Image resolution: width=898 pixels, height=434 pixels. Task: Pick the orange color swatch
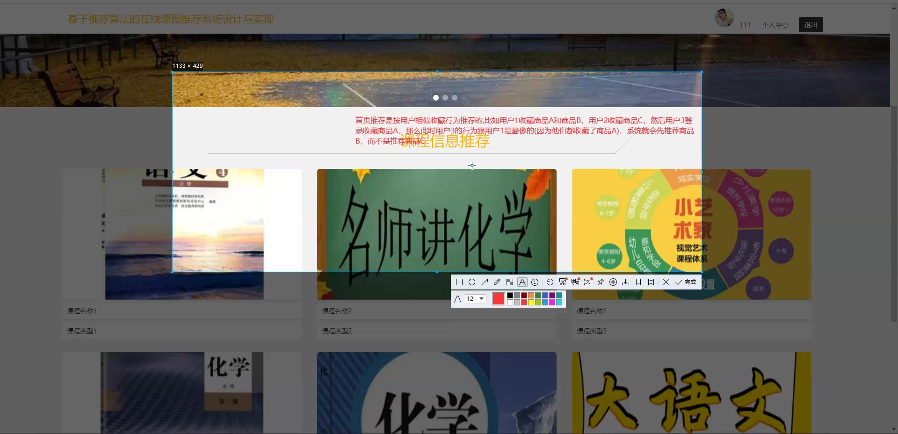[x=531, y=296]
